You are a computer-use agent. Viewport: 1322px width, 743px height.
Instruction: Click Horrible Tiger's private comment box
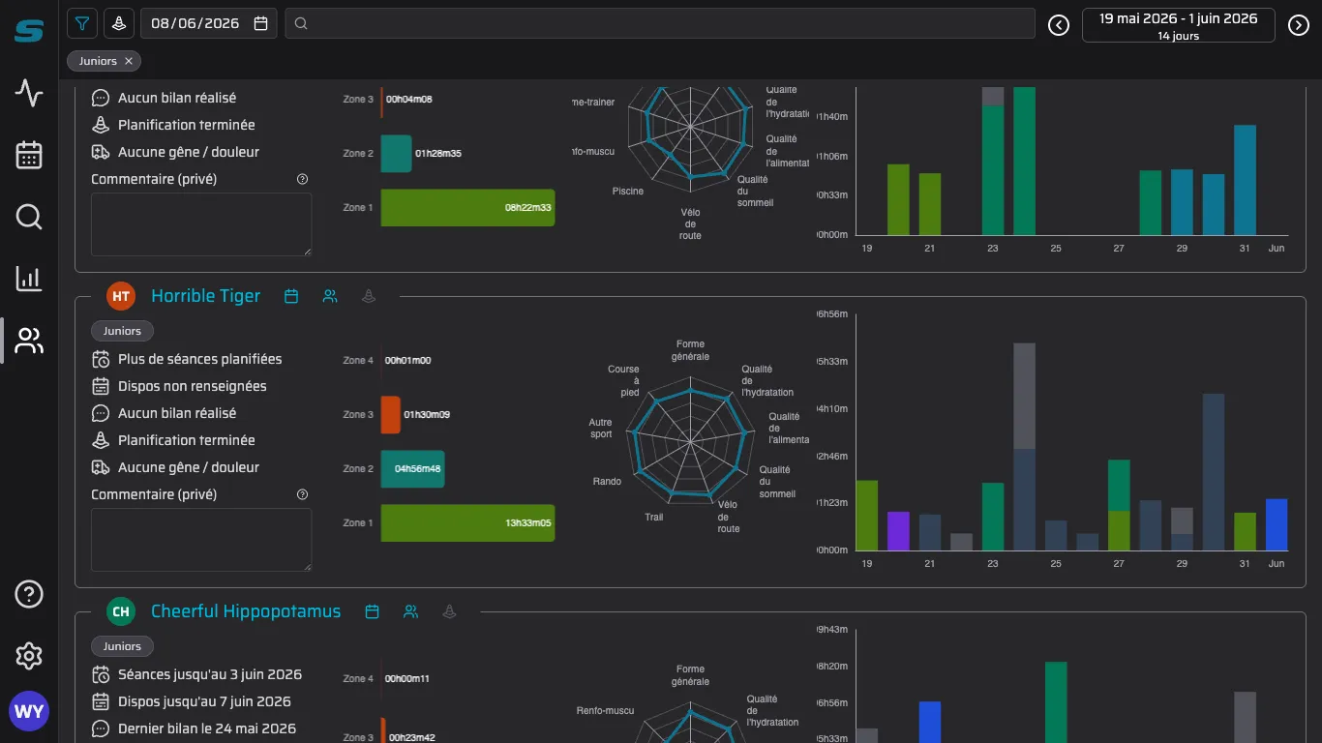coord(201,540)
